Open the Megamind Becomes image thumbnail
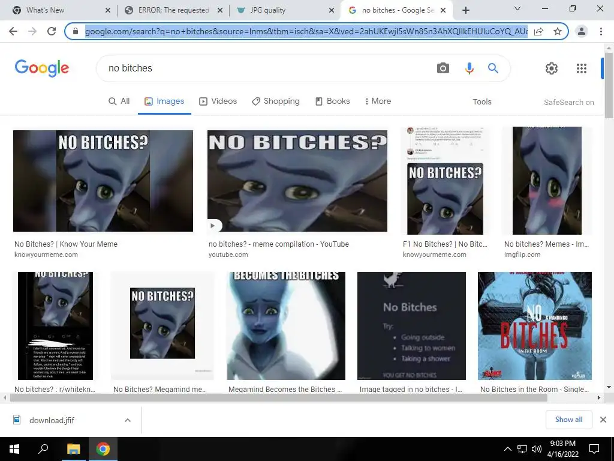The width and height of the screenshot is (614, 461). [x=286, y=326]
